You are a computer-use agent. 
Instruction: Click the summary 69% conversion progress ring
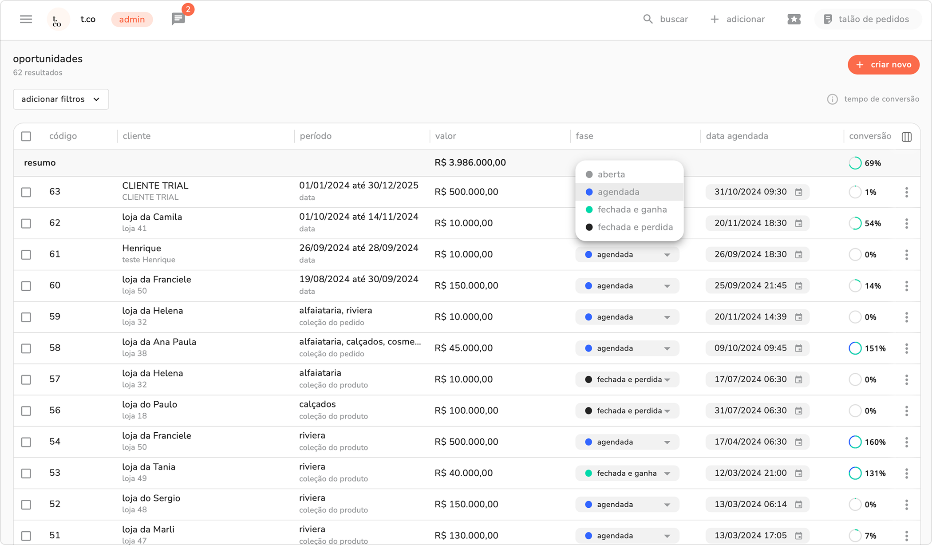pos(855,163)
